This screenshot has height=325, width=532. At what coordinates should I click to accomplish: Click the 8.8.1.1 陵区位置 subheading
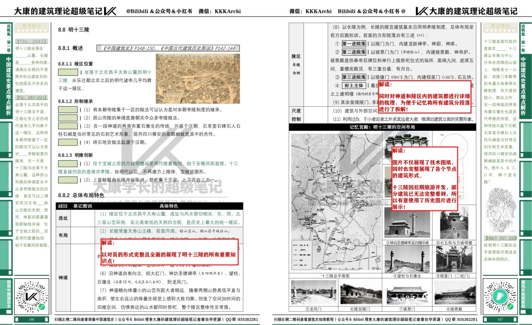(x=75, y=63)
